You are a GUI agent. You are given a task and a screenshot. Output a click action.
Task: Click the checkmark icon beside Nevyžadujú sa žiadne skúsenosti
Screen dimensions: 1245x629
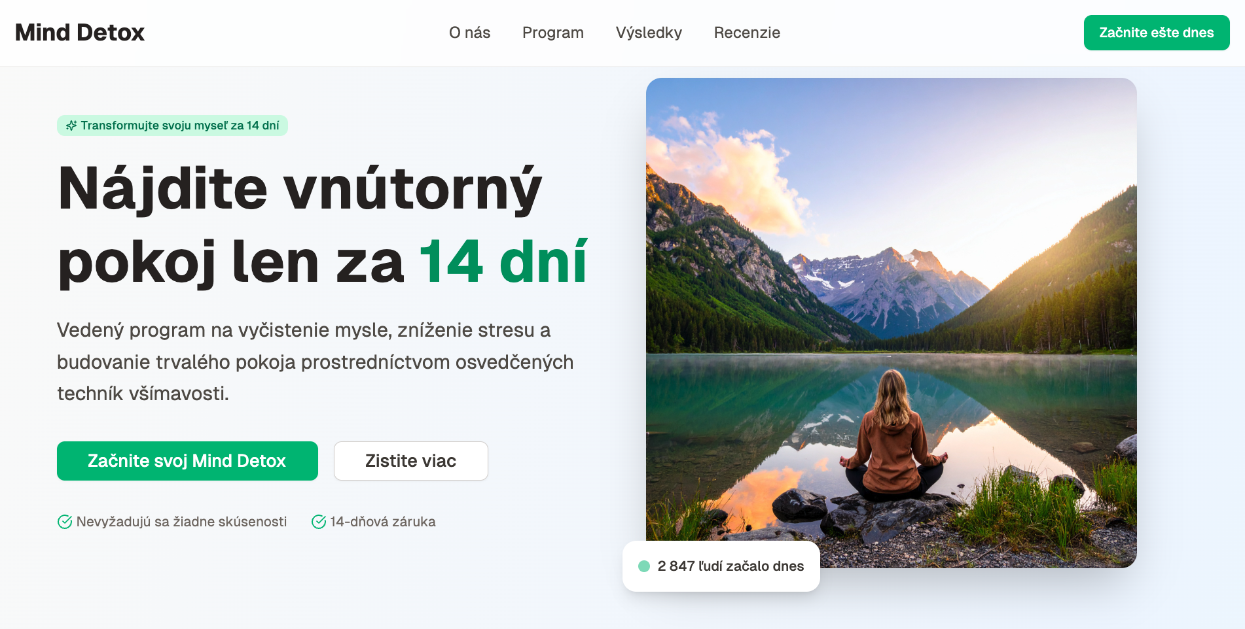[65, 522]
